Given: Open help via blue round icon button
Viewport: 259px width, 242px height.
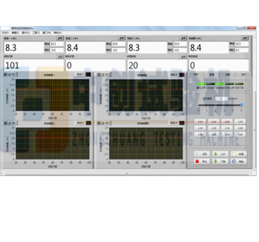Looking at the screenshot, I should (x=239, y=162).
